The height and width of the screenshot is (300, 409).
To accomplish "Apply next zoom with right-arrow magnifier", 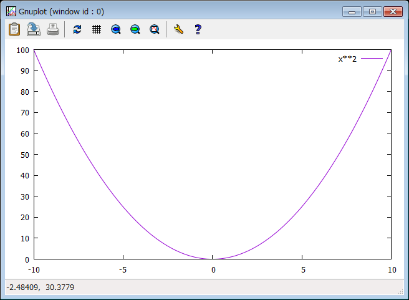I will (135, 29).
